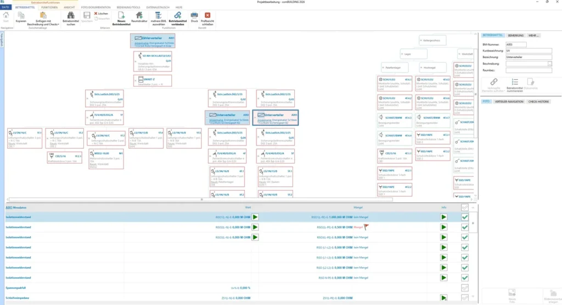Click Info play button in RISO (L1-L2)-E row
Viewport: 562px width, 305px height.
[443, 248]
